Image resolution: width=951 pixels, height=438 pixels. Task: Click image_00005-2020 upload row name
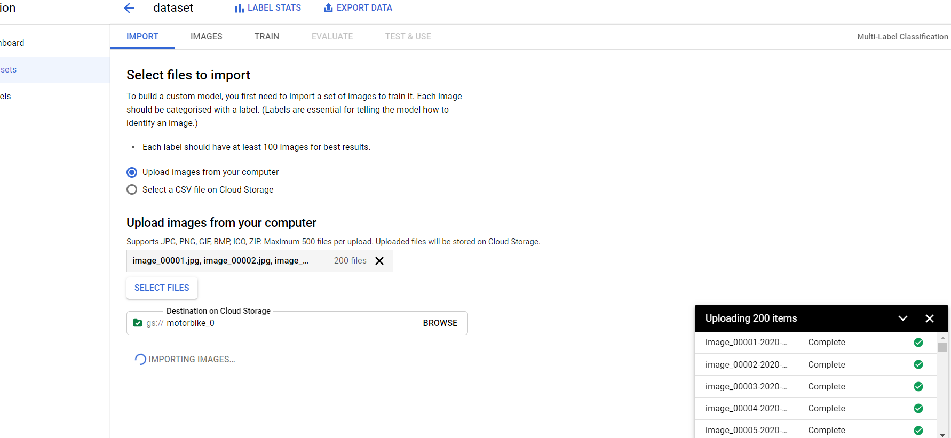(x=747, y=430)
